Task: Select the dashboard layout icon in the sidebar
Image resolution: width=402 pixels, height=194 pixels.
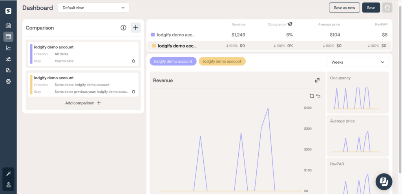Action: pos(9,37)
